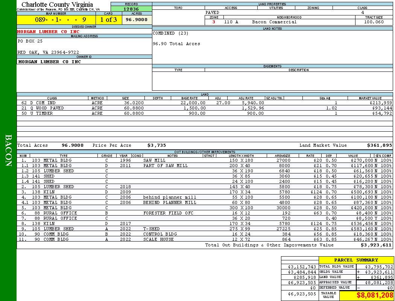This screenshot has height=301, width=395.
Task: Select acres value 96.9000 in header
Action: click(137, 20)
